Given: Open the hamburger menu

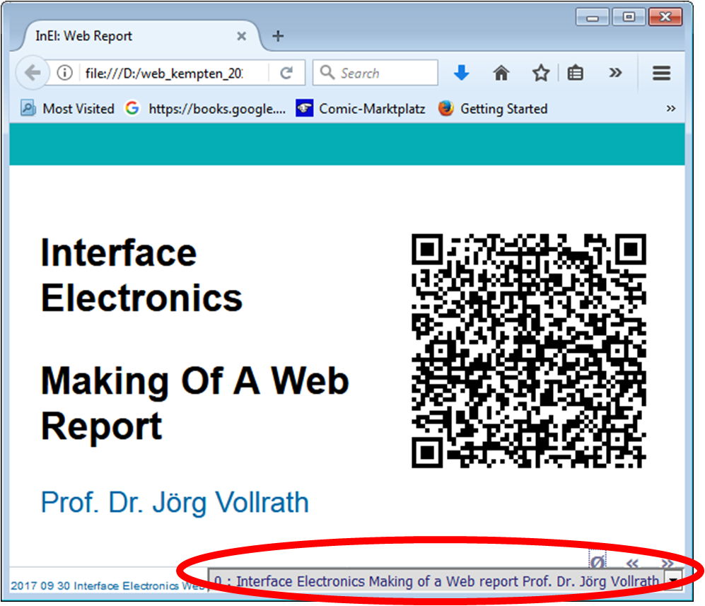Looking at the screenshot, I should click(x=661, y=73).
